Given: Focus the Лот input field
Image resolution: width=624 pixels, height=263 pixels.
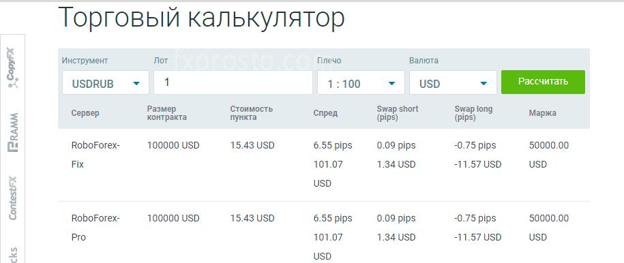Looking at the screenshot, I should click(x=233, y=82).
